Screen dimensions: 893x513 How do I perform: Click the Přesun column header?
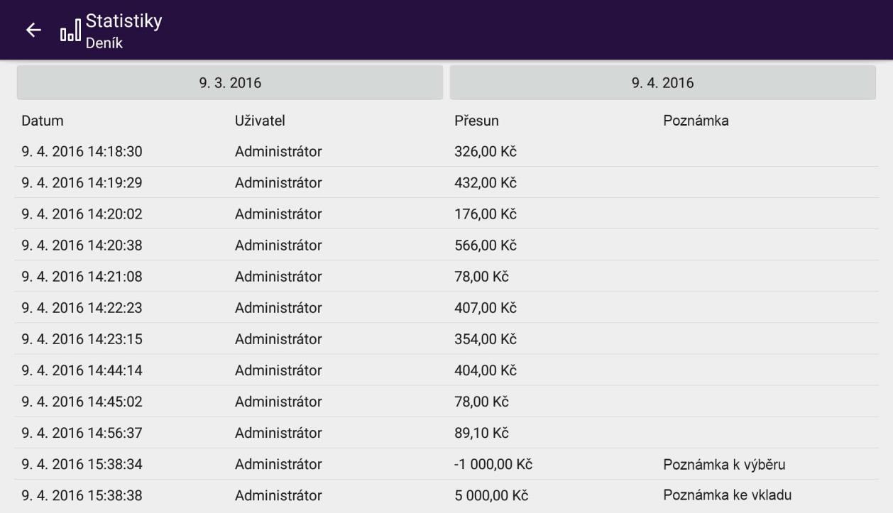pyautogui.click(x=476, y=121)
